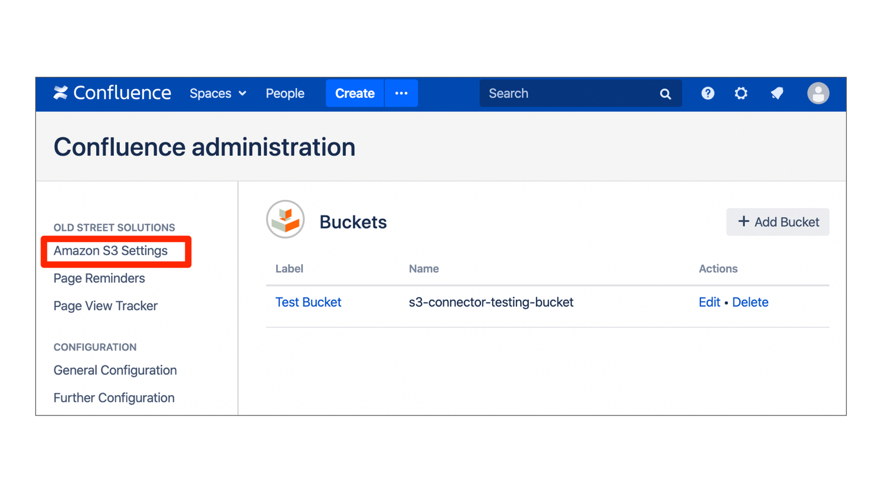Click the OLD STREET SOLUTIONS section label

(x=114, y=228)
